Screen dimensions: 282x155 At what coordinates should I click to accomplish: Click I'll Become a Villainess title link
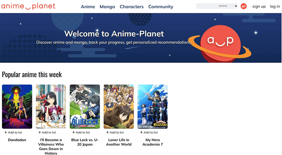pyautogui.click(x=51, y=147)
